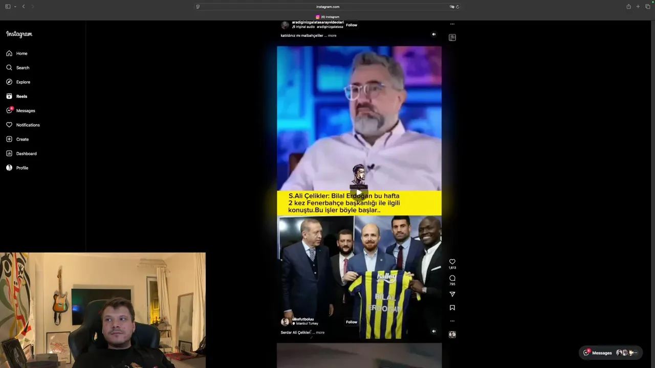655x368 pixels.
Task: Share the reel with paper plane icon
Action: [x=452, y=294]
